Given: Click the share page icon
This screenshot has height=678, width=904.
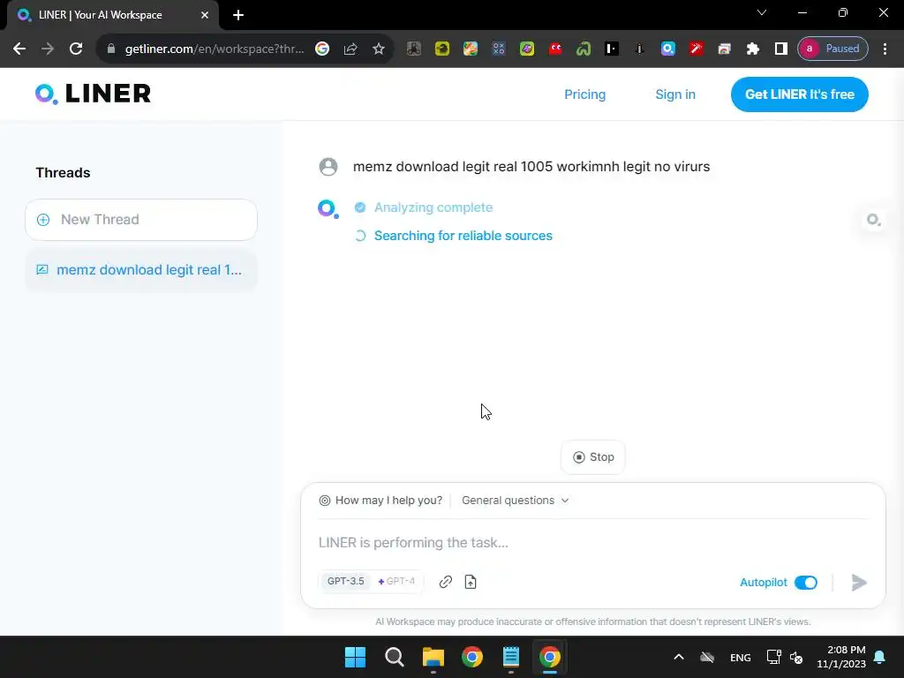Looking at the screenshot, I should tap(350, 49).
